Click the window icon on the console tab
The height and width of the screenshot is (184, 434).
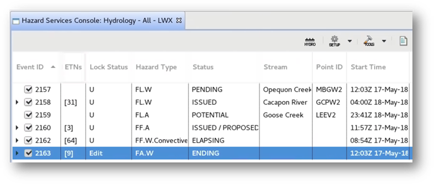pyautogui.click(x=16, y=21)
